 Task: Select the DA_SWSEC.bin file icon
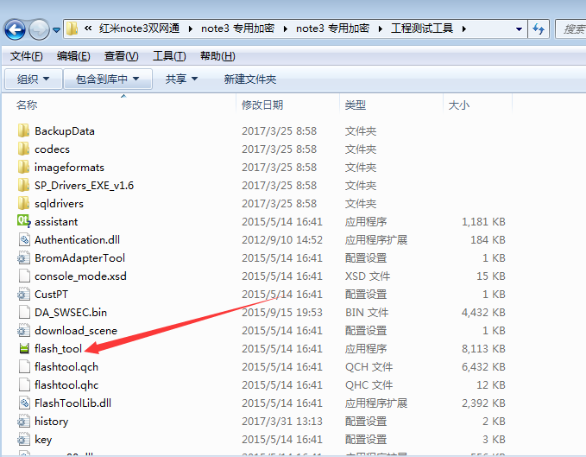24,312
